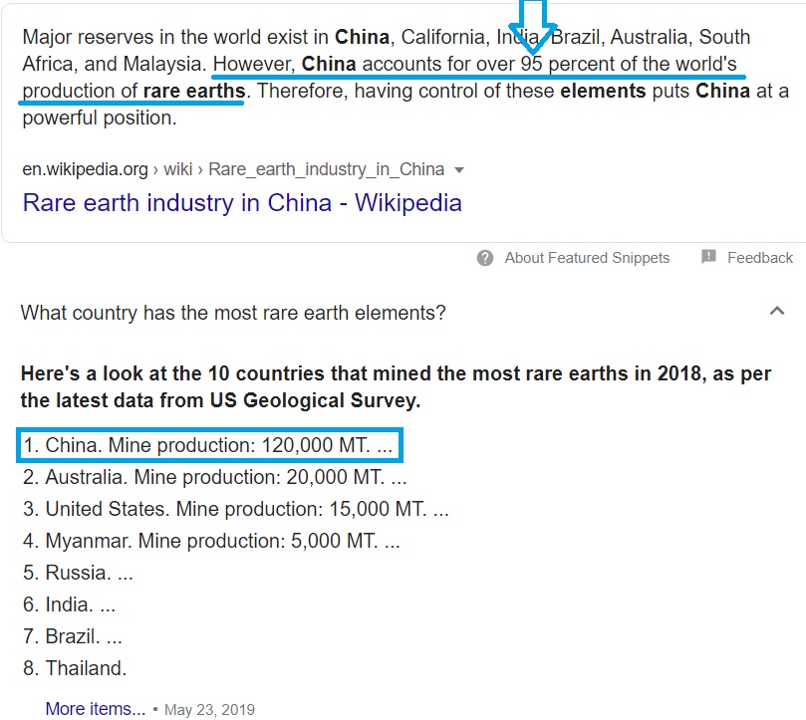This screenshot has width=806, height=720.
Task: Open the Rare earth industry in China Wikipedia link
Action: [x=242, y=202]
